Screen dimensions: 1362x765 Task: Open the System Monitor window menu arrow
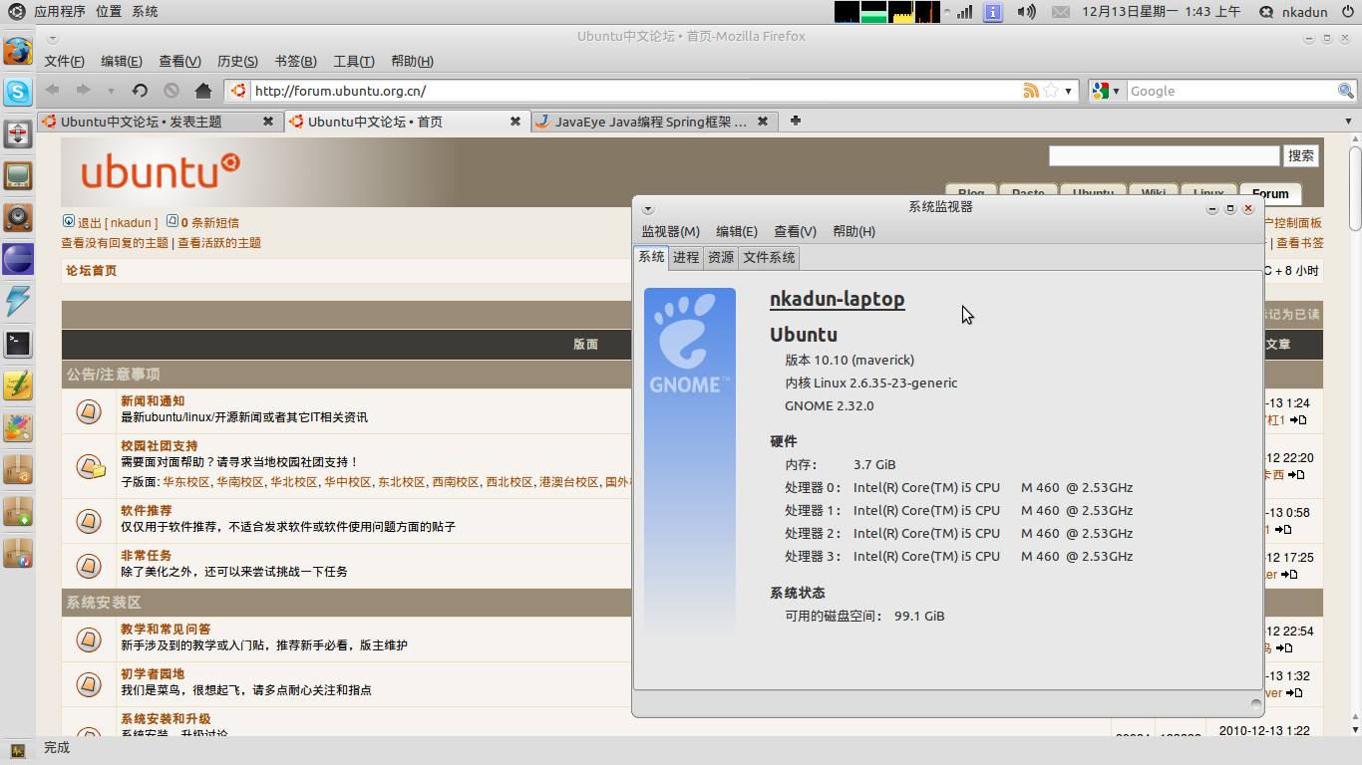pos(648,209)
